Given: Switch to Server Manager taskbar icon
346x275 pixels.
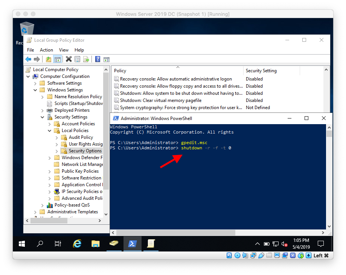Looking at the screenshot, I should coord(114,244).
